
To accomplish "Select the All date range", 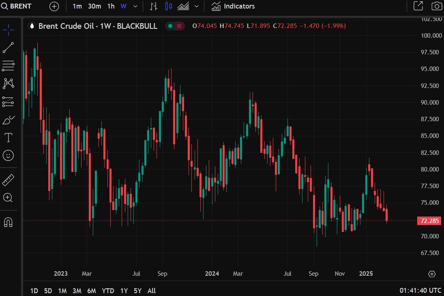I will (152, 291).
